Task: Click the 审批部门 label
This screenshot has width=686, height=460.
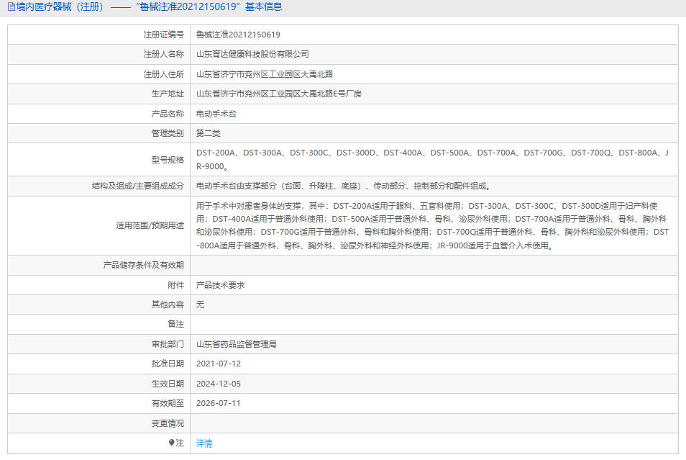Action: [x=168, y=344]
